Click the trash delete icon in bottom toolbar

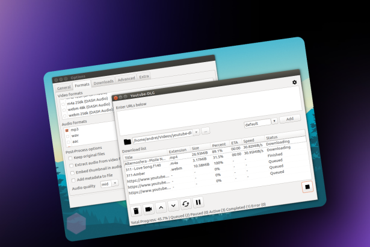136,211
